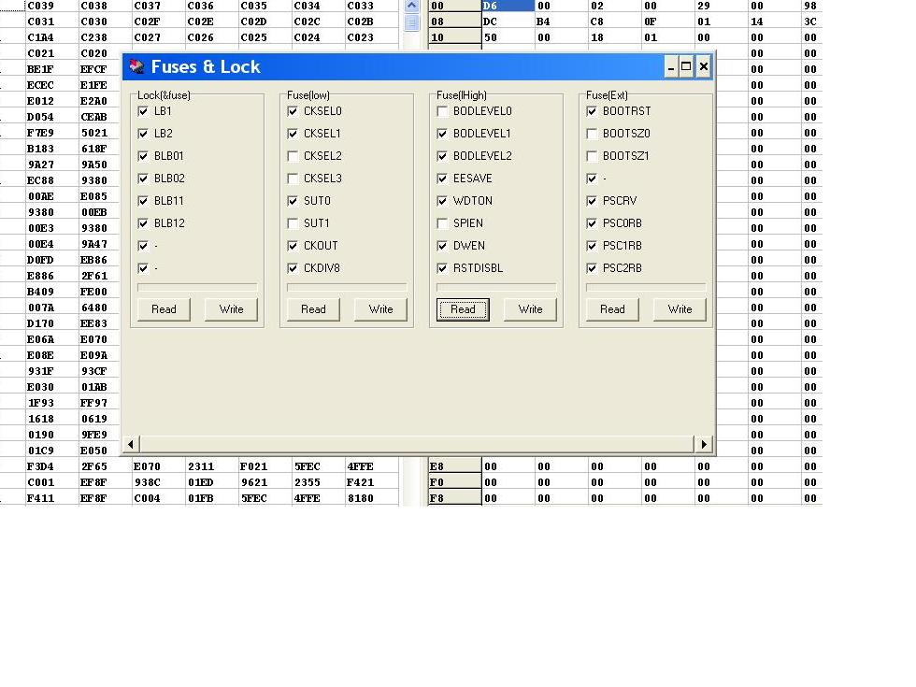Image resolution: width=916 pixels, height=687 pixels.
Task: Click Write in the Fuse(Ext) group
Action: pyautogui.click(x=680, y=309)
